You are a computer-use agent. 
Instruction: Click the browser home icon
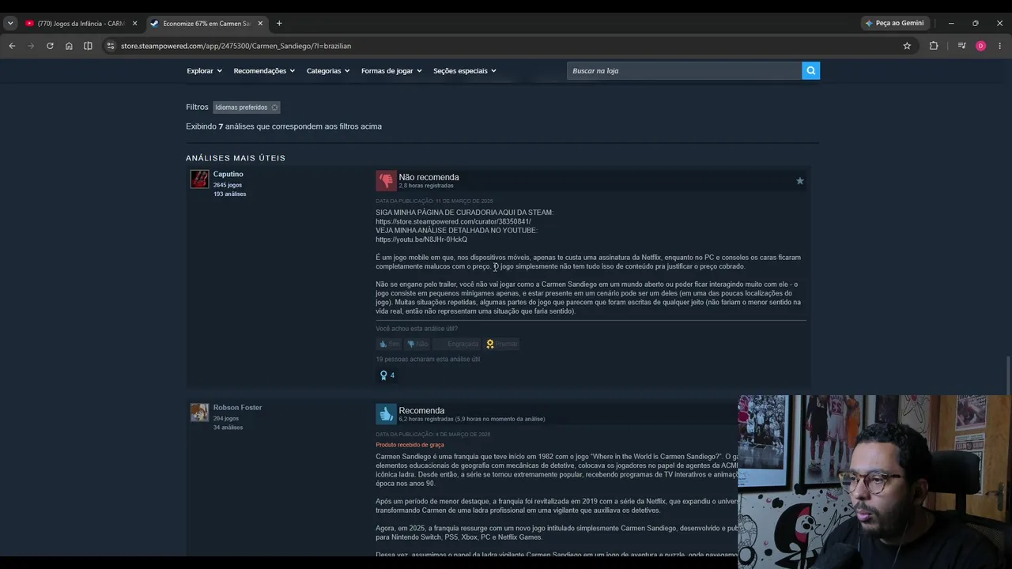tap(69, 46)
